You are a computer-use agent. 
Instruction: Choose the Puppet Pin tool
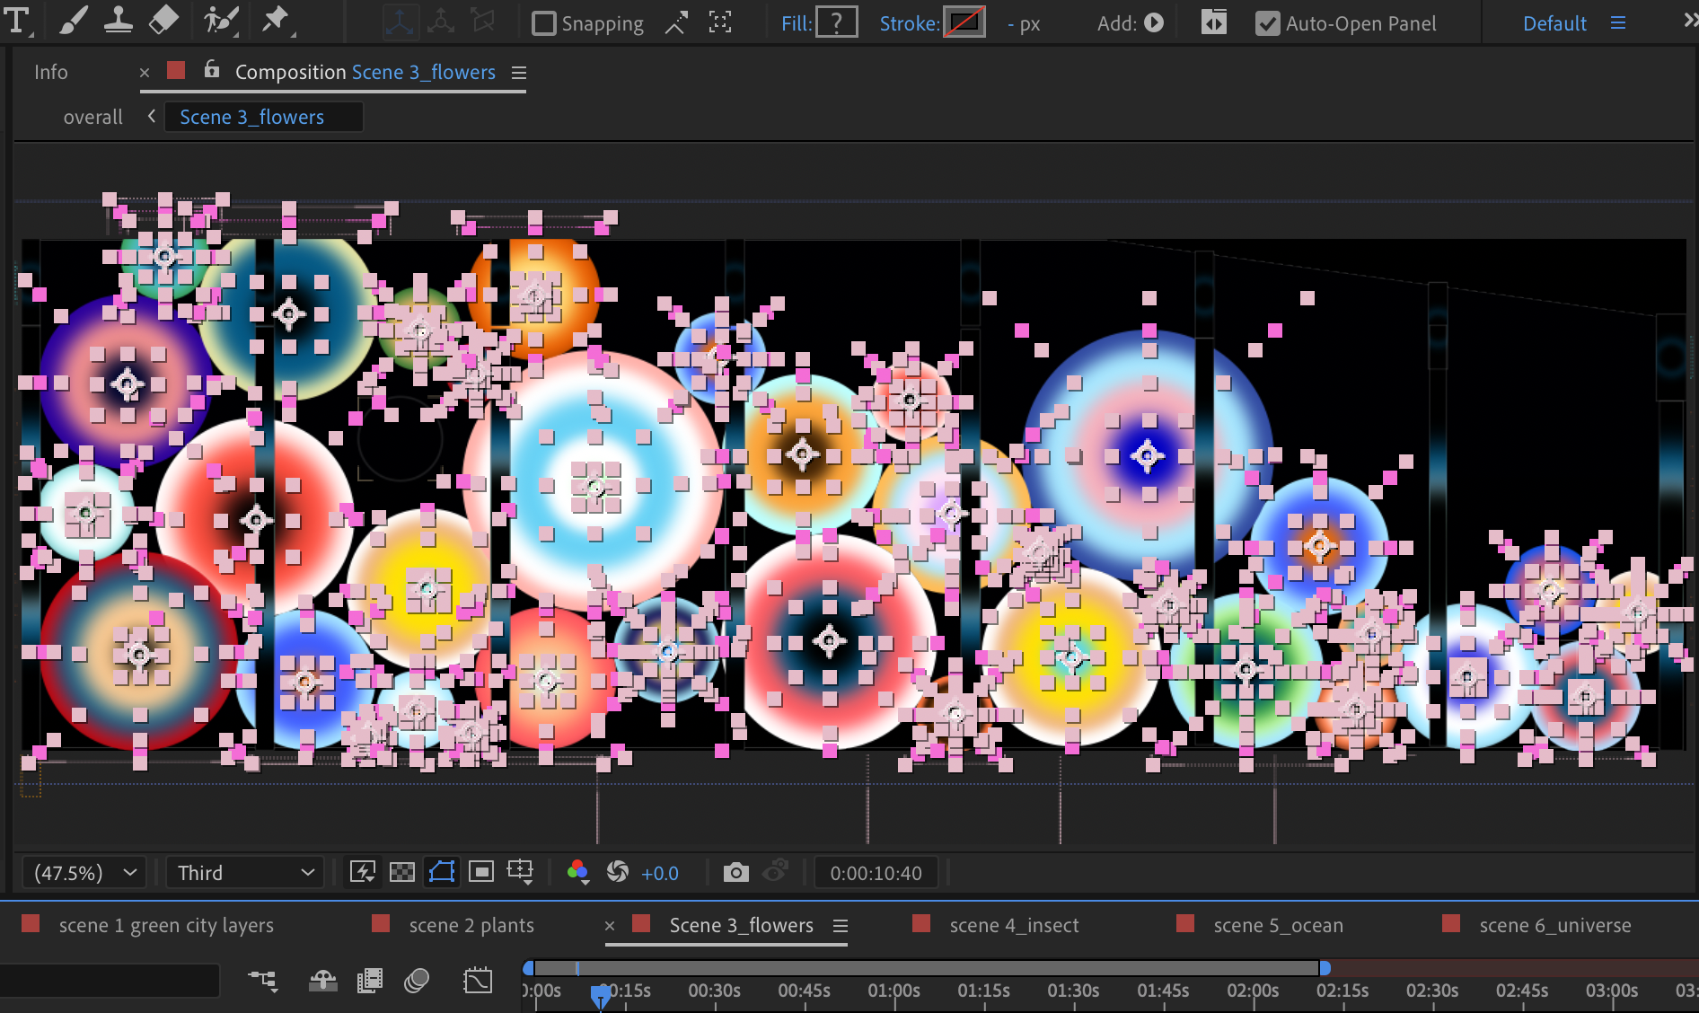(276, 22)
